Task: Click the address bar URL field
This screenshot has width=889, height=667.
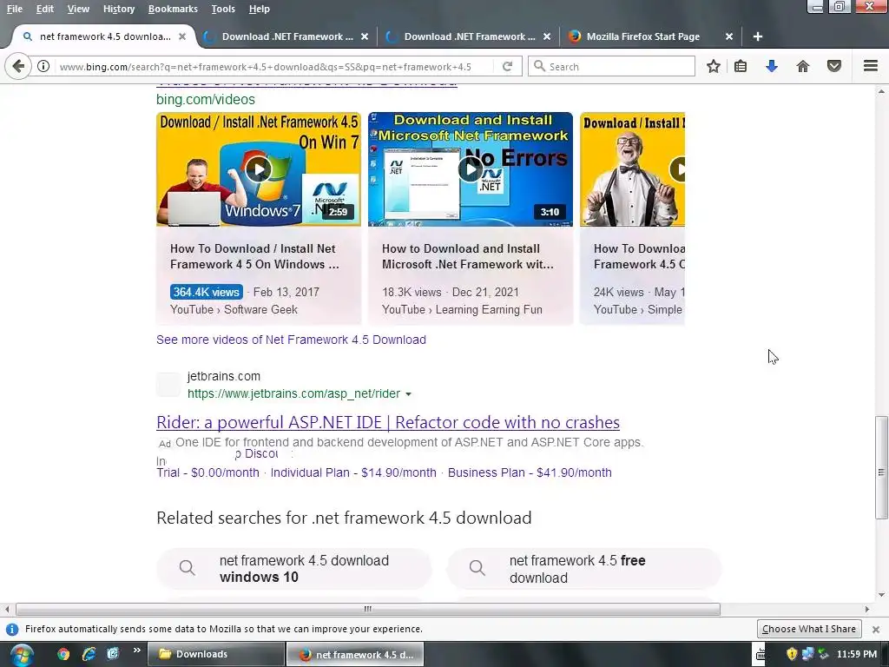Action: [x=265, y=67]
